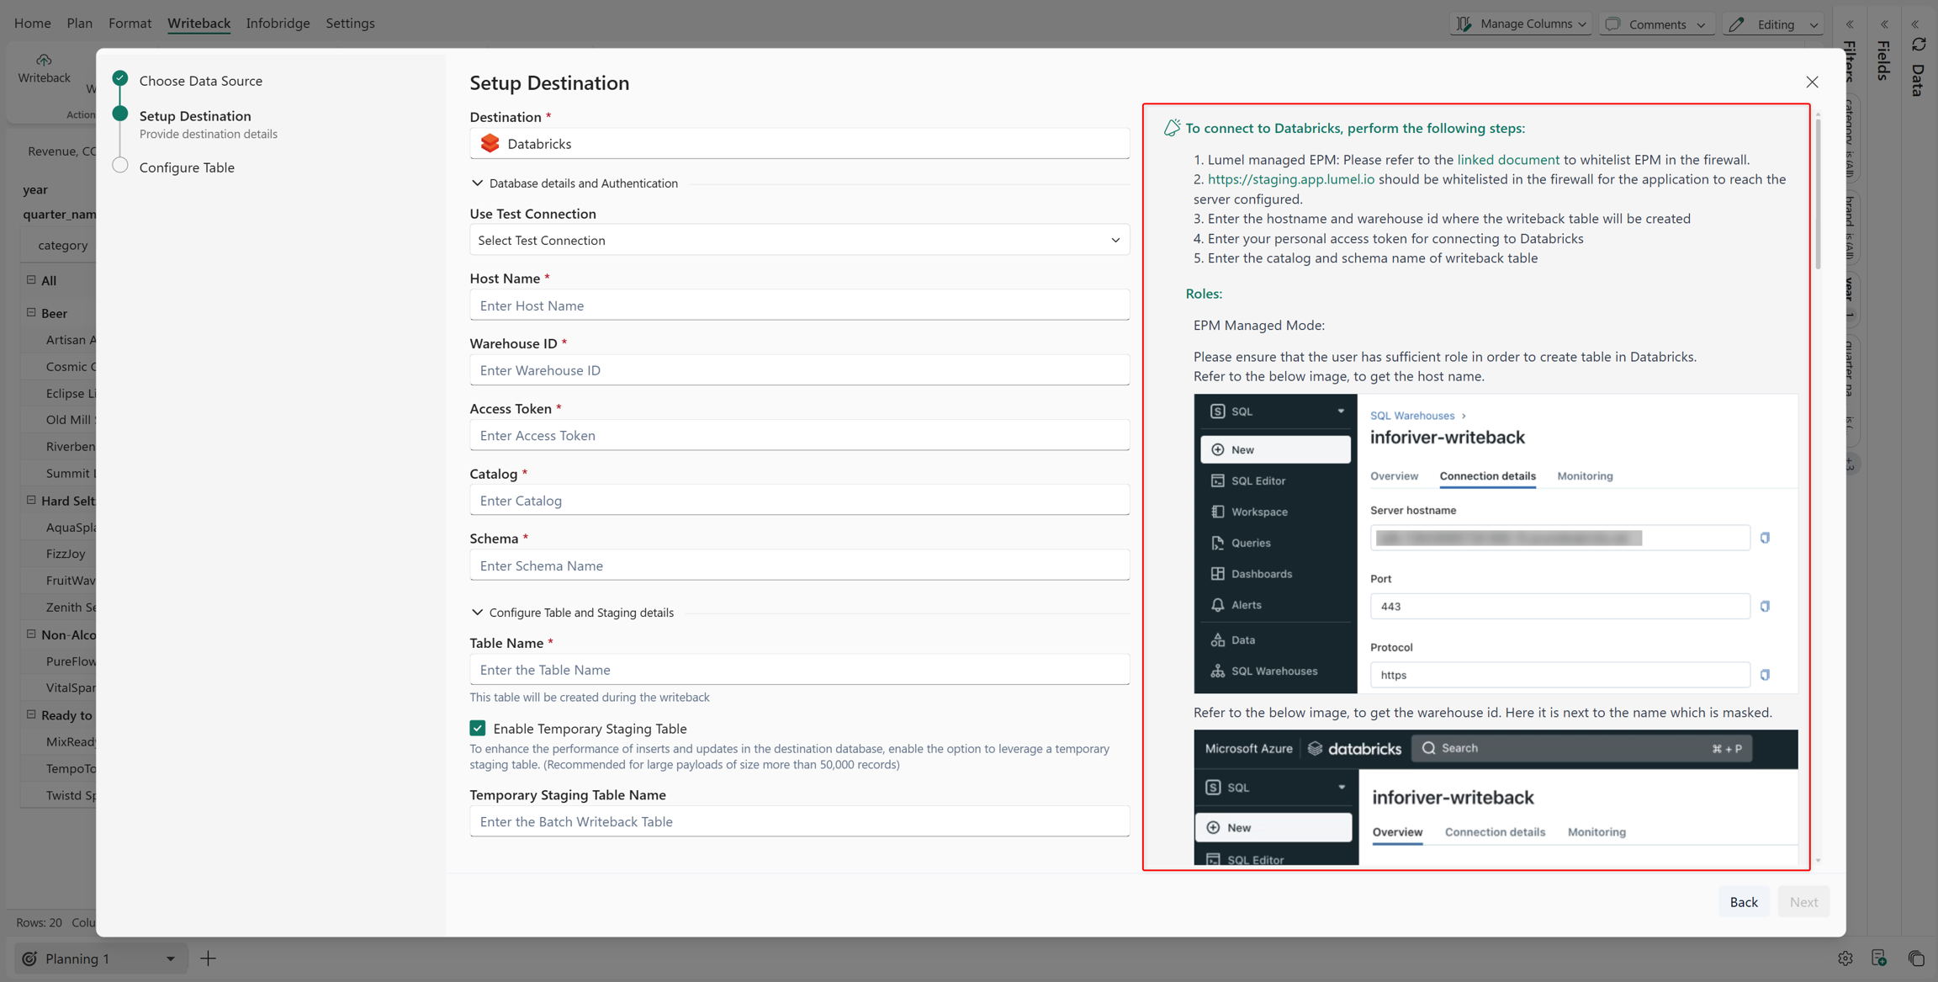
Task: Click the refresh Data icon at top right
Action: [1918, 44]
